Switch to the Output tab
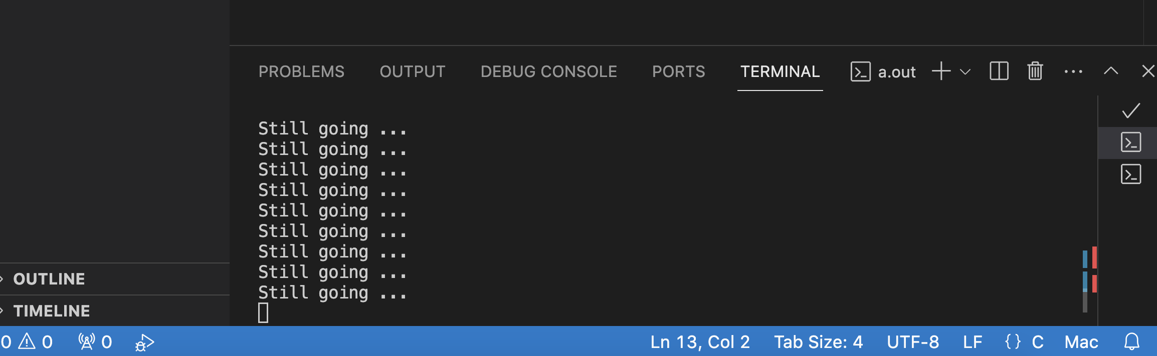 [x=413, y=71]
